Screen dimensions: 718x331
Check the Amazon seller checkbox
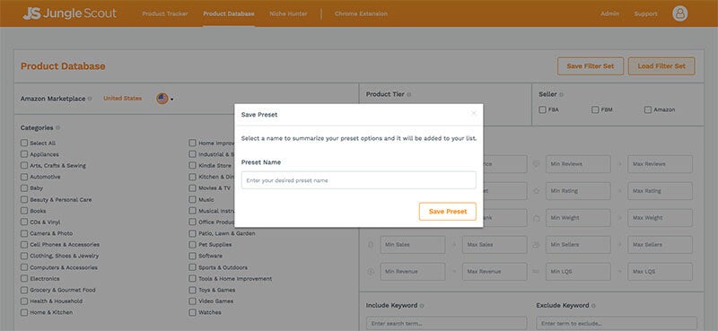[x=647, y=109]
